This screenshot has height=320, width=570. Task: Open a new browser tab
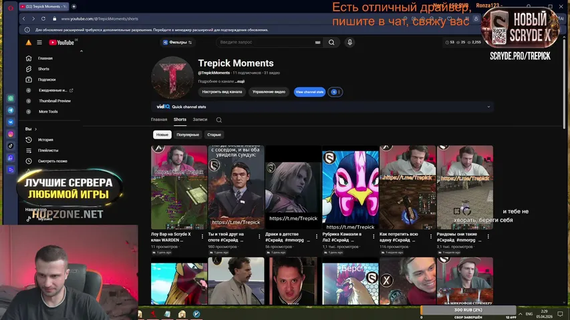pyautogui.click(x=74, y=7)
